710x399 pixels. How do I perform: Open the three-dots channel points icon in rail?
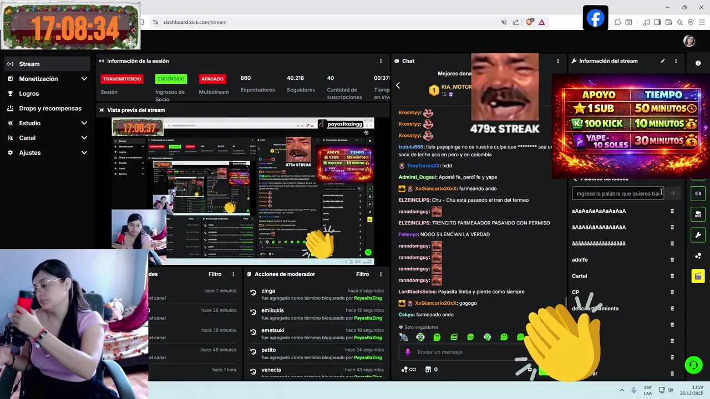tap(698, 255)
